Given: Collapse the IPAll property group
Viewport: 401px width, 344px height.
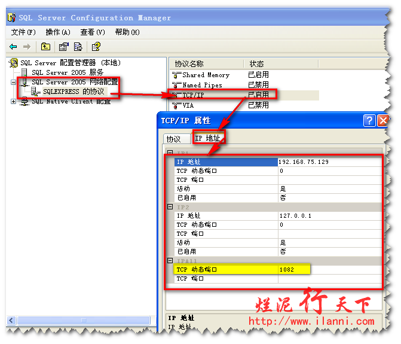Looking at the screenshot, I should (x=170, y=261).
